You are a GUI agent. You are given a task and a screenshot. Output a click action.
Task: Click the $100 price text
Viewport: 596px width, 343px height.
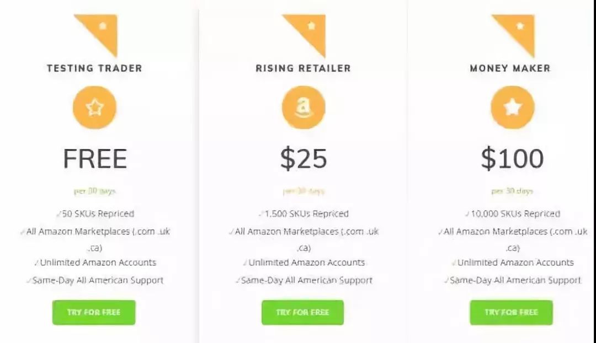click(x=512, y=159)
